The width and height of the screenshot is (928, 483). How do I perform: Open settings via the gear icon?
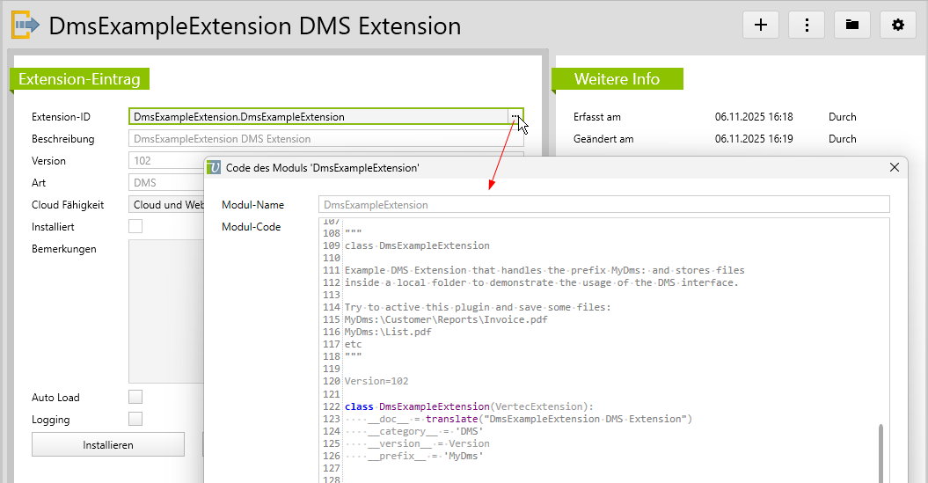(898, 25)
